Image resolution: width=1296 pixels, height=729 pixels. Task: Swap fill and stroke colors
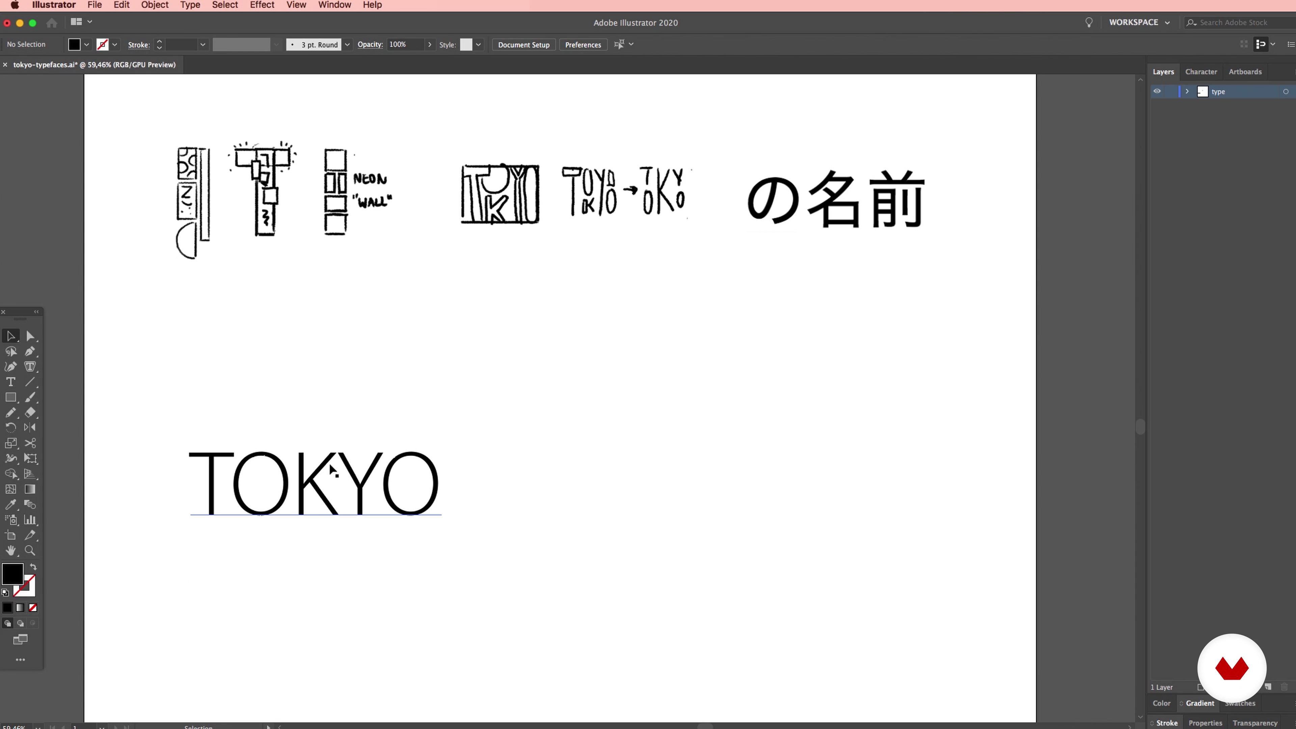pos(33,567)
